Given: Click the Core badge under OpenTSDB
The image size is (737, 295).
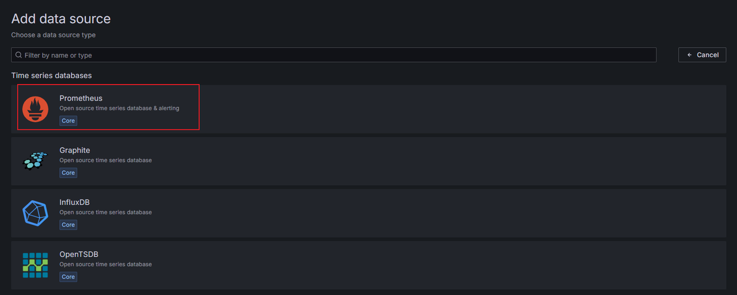Looking at the screenshot, I should point(68,277).
